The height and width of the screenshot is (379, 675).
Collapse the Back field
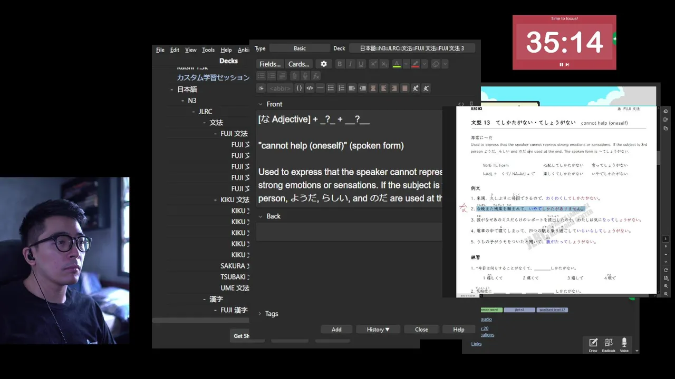point(261,216)
